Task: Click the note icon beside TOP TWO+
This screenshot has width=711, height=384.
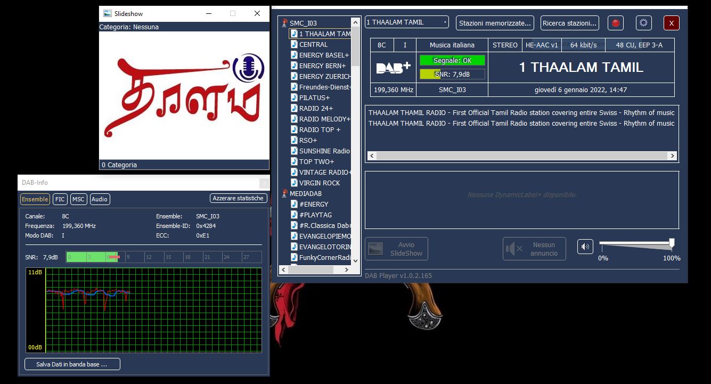Action: pyautogui.click(x=294, y=161)
